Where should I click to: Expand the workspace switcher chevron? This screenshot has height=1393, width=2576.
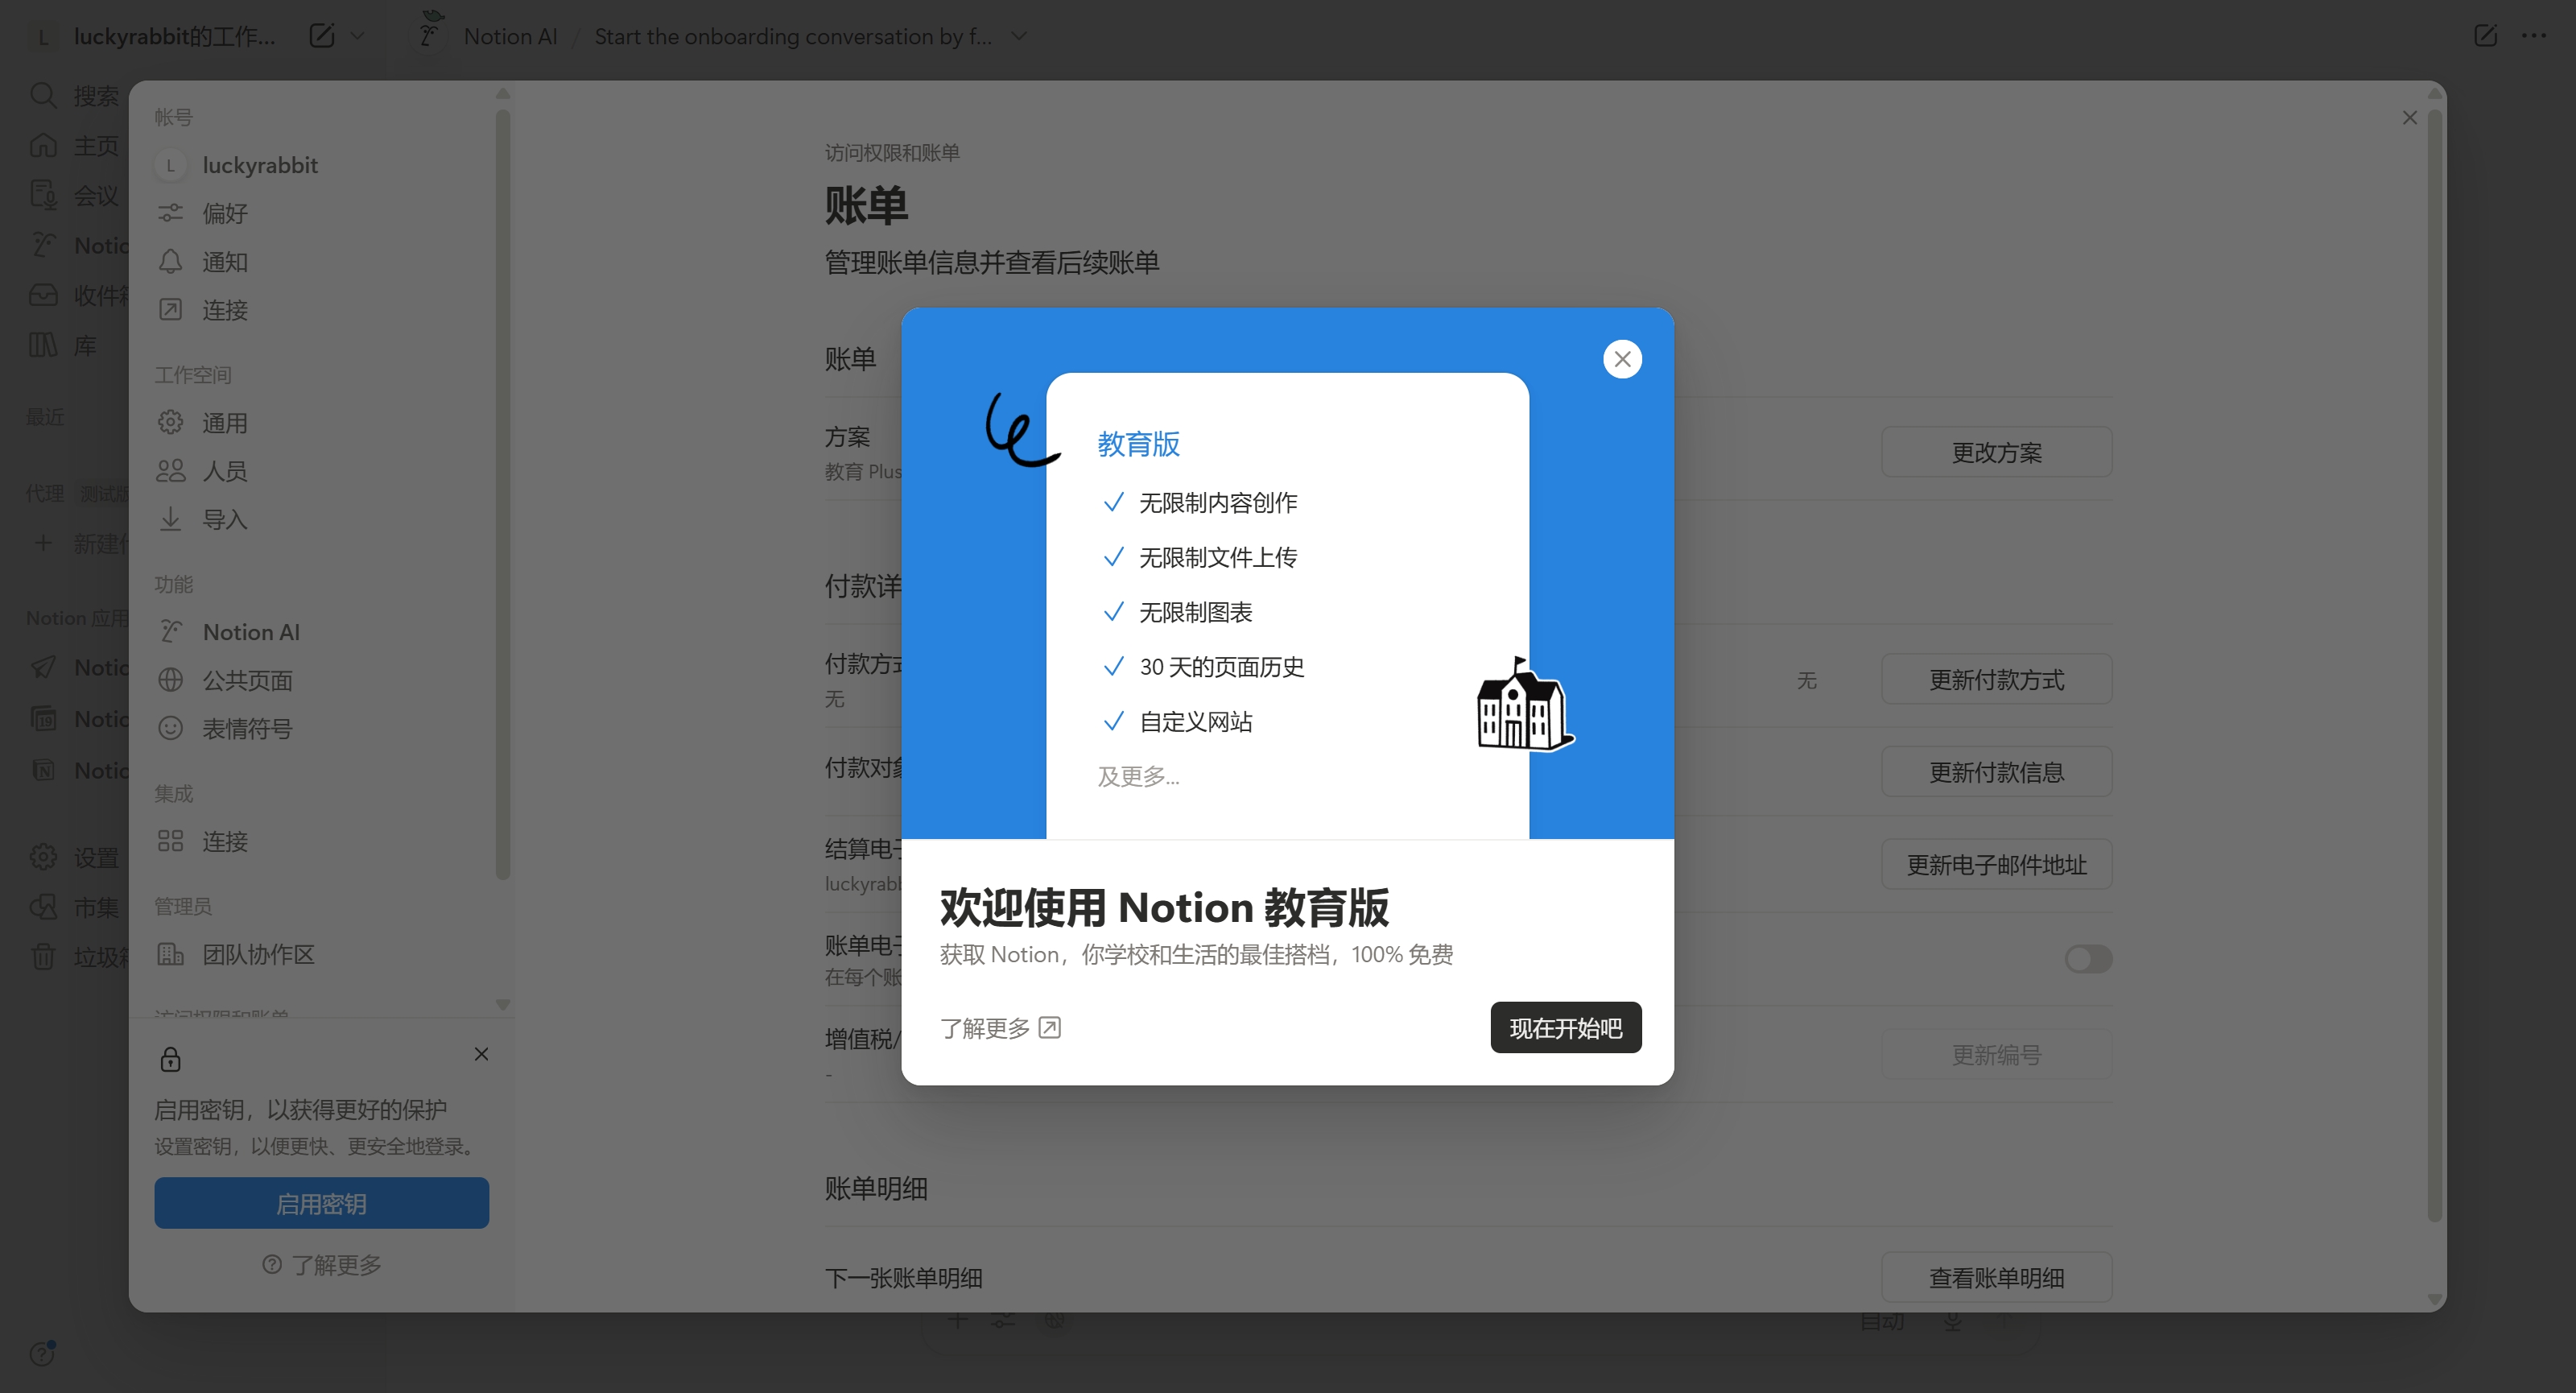[x=357, y=36]
